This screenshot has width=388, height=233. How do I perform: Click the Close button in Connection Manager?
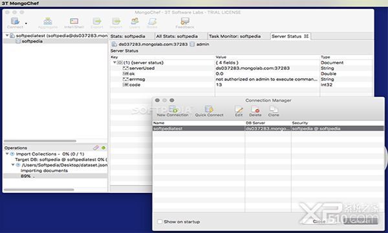pos(319,221)
